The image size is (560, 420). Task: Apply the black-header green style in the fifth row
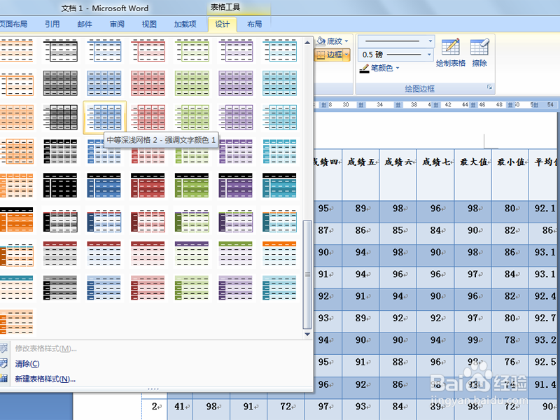click(192, 185)
